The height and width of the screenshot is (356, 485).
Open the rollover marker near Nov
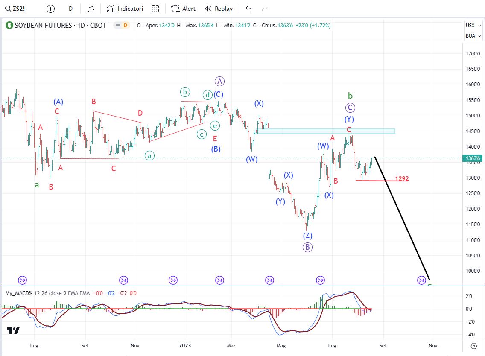123,280
